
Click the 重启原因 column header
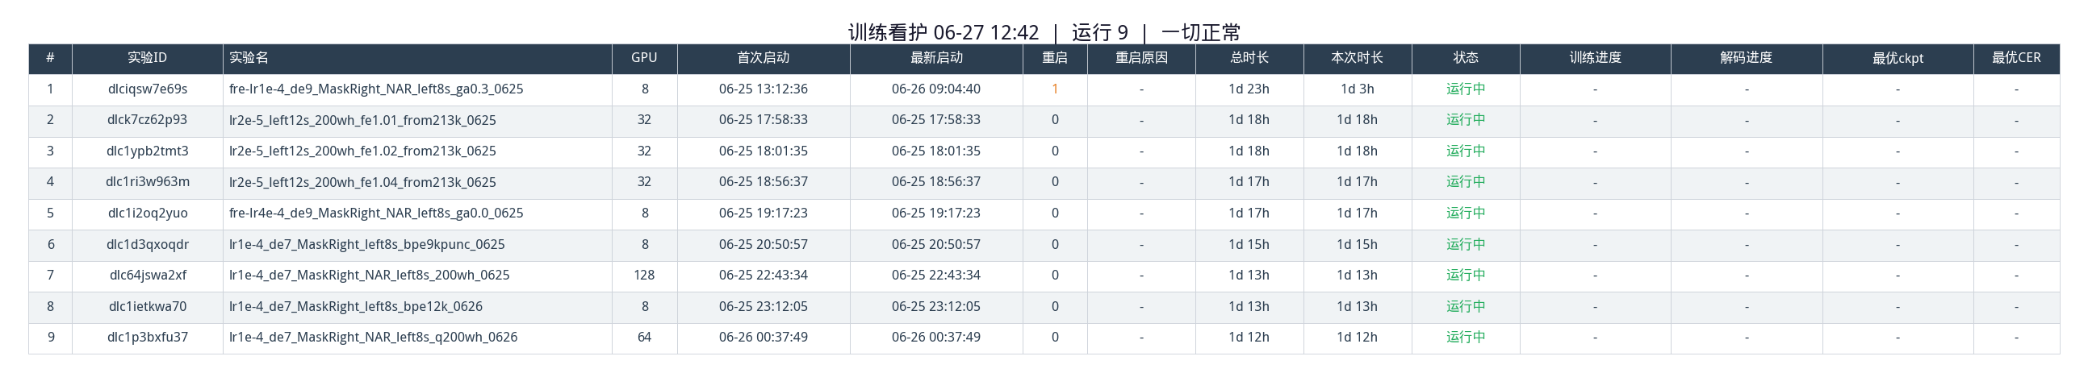(x=1141, y=58)
